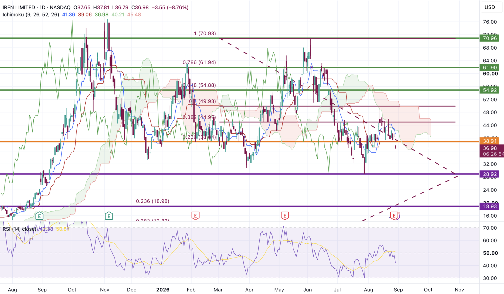504x294 pixels.
Task: Click the 24.00 tick on the price axis
Action: pos(490,190)
